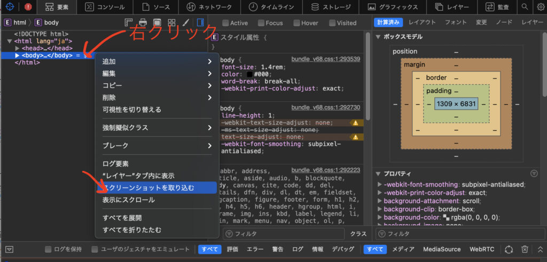Collapse the プロパティ section

(x=378, y=173)
